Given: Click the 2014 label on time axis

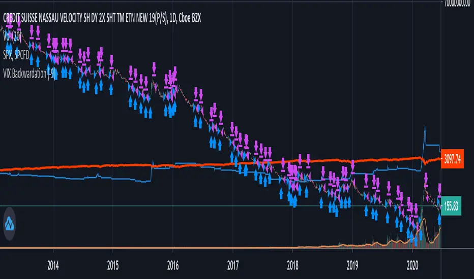Looking at the screenshot, I should point(53,265).
